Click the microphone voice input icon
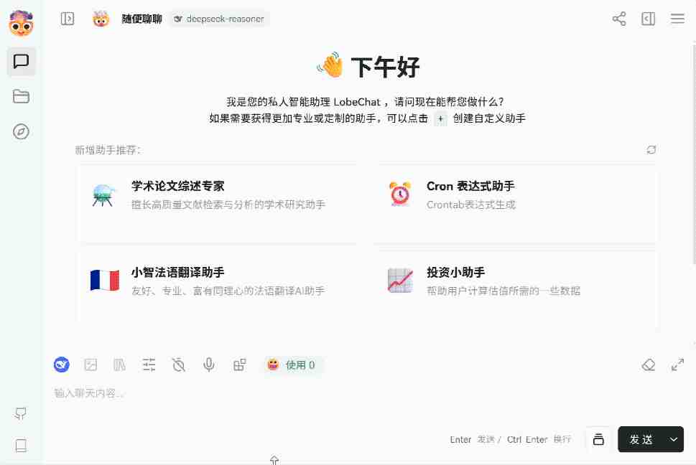 (x=208, y=365)
